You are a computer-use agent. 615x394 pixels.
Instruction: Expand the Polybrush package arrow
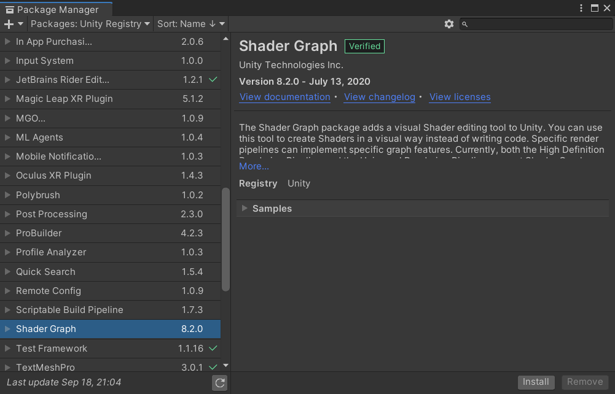click(x=7, y=195)
